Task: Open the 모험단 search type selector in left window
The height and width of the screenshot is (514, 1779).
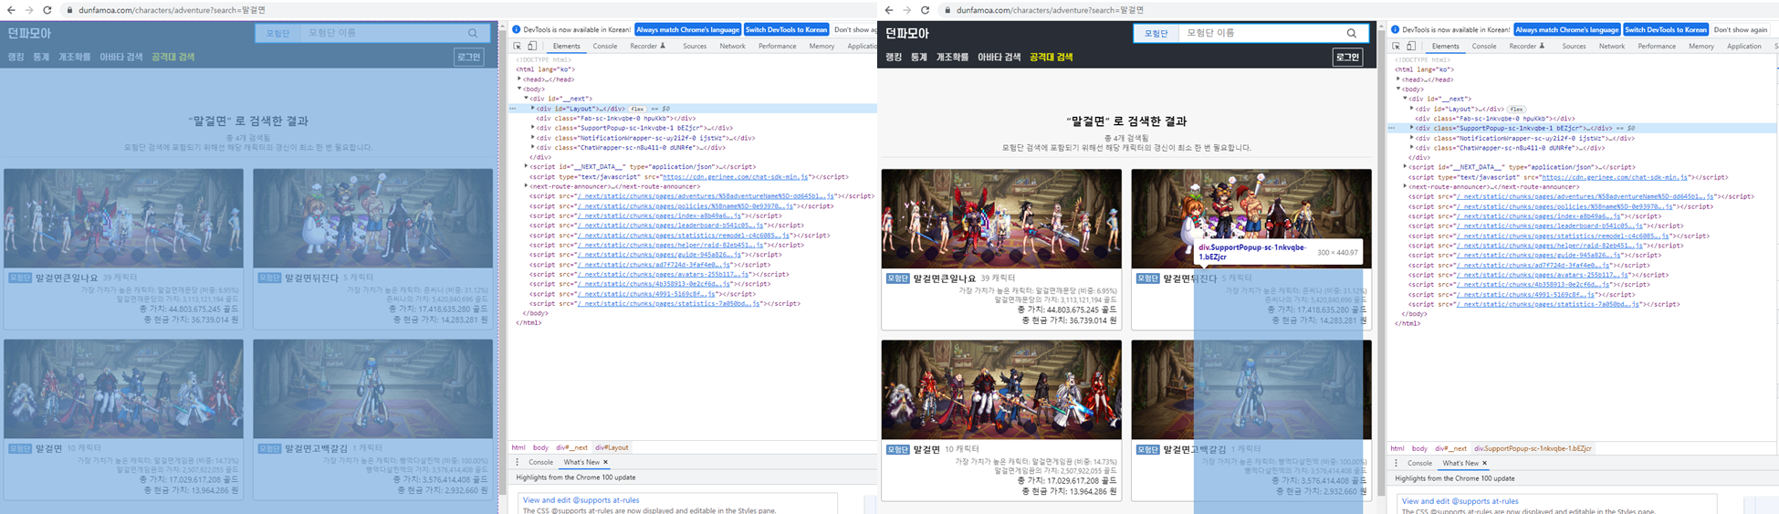Action: [x=277, y=33]
